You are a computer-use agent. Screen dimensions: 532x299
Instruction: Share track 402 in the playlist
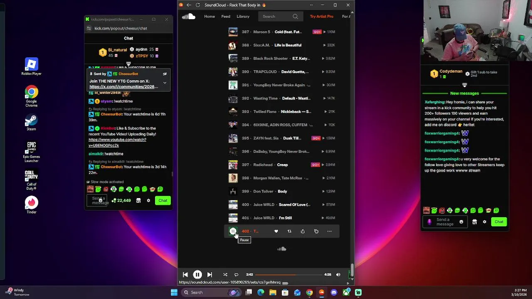click(303, 231)
